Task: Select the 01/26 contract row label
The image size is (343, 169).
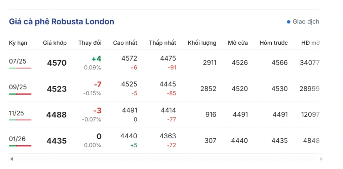Action: (18, 139)
